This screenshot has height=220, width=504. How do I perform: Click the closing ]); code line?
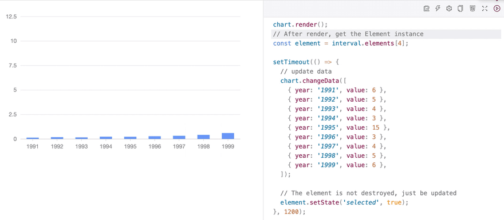(285, 174)
